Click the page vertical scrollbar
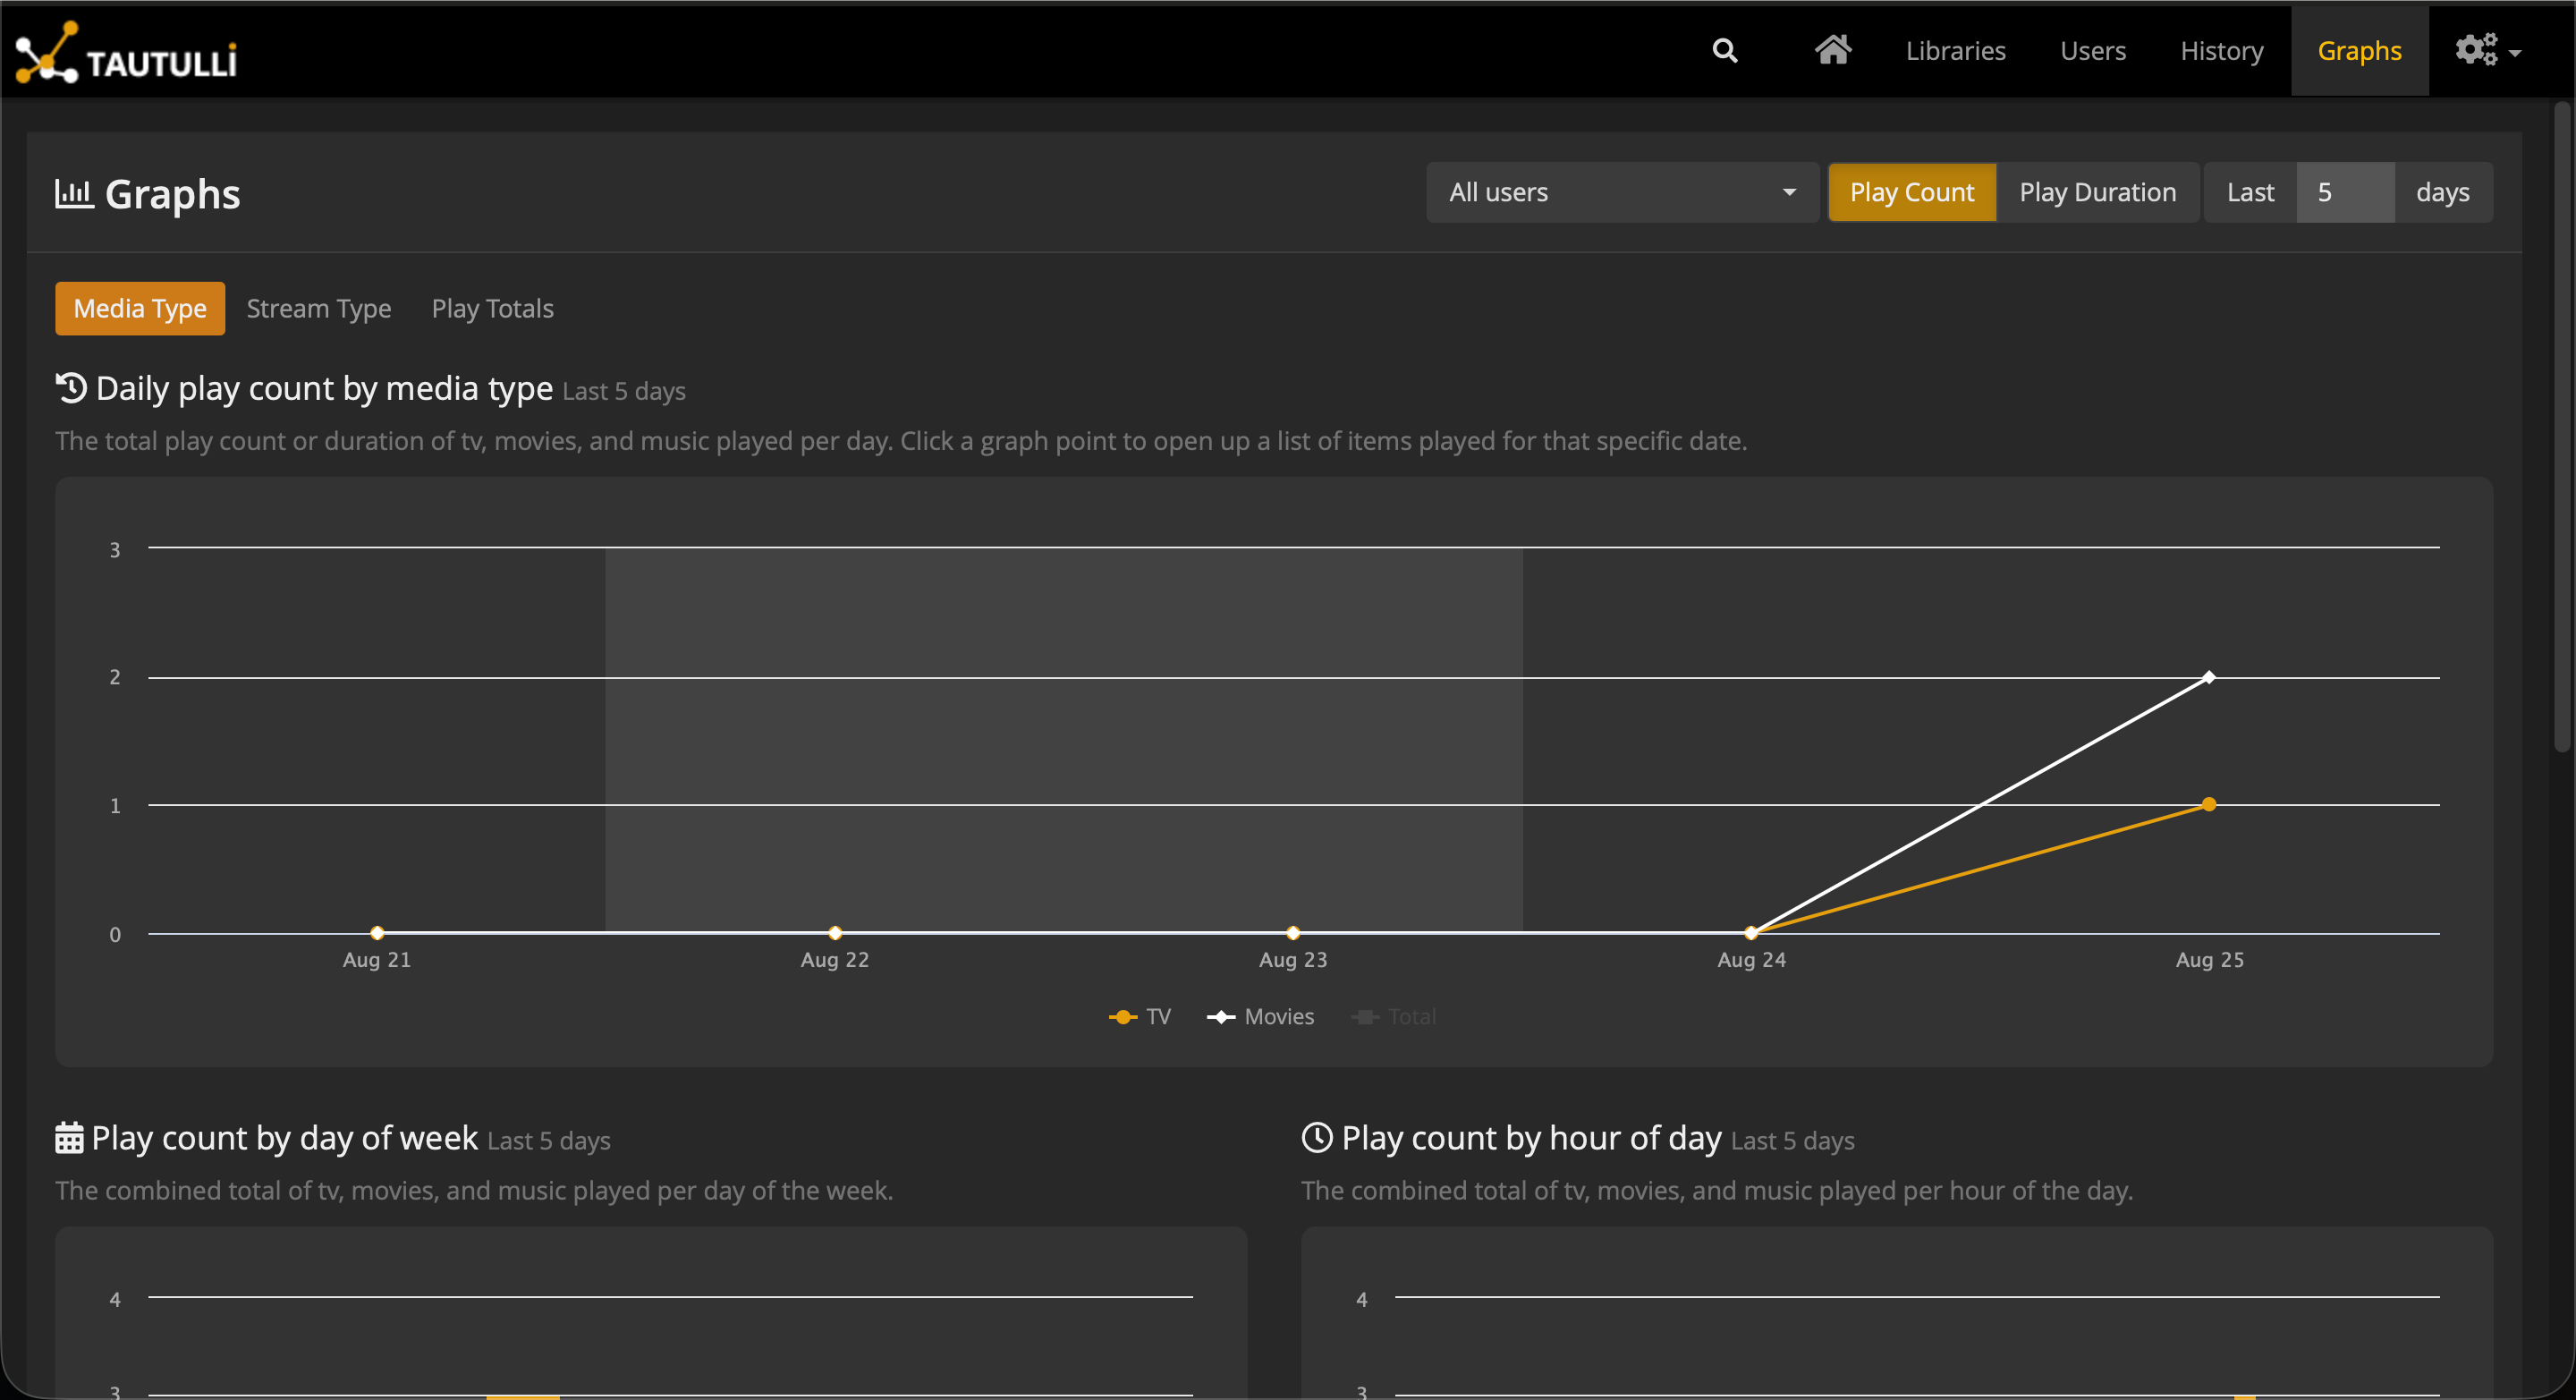This screenshot has height=1400, width=2576. coord(2562,427)
